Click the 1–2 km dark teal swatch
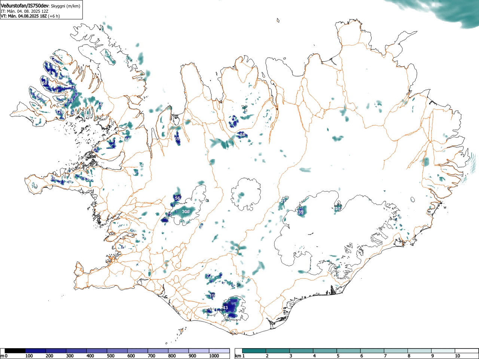Viewport: 479px width, 359px height. click(254, 351)
